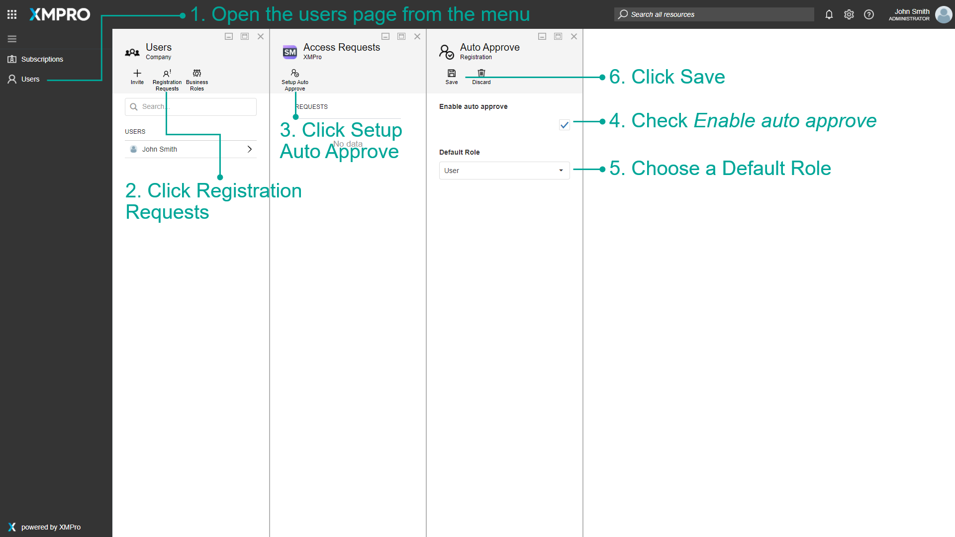Check the Enable auto approve checkbox
This screenshot has width=955, height=537.
pyautogui.click(x=564, y=125)
